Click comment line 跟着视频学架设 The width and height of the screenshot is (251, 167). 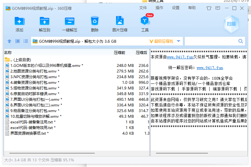coord(192,78)
